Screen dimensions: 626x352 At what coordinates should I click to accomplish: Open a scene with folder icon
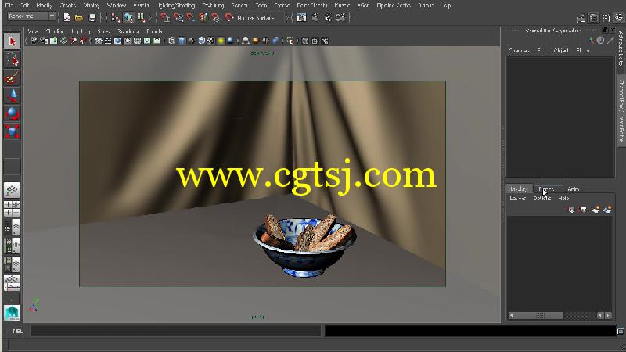[x=79, y=17]
